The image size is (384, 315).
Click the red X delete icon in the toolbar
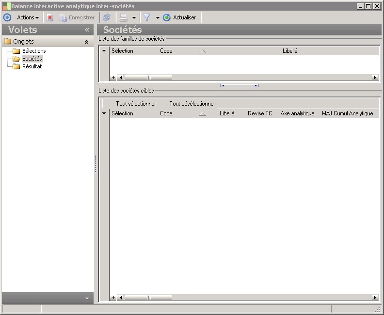click(50, 17)
